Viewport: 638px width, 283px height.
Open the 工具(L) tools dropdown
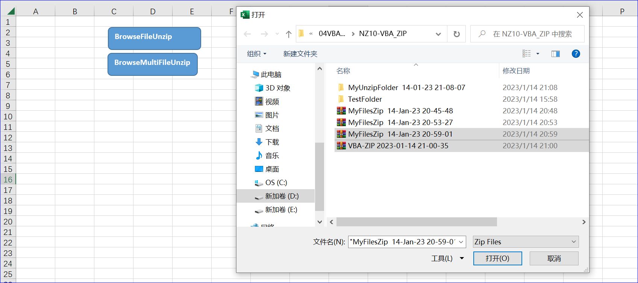[x=447, y=258]
